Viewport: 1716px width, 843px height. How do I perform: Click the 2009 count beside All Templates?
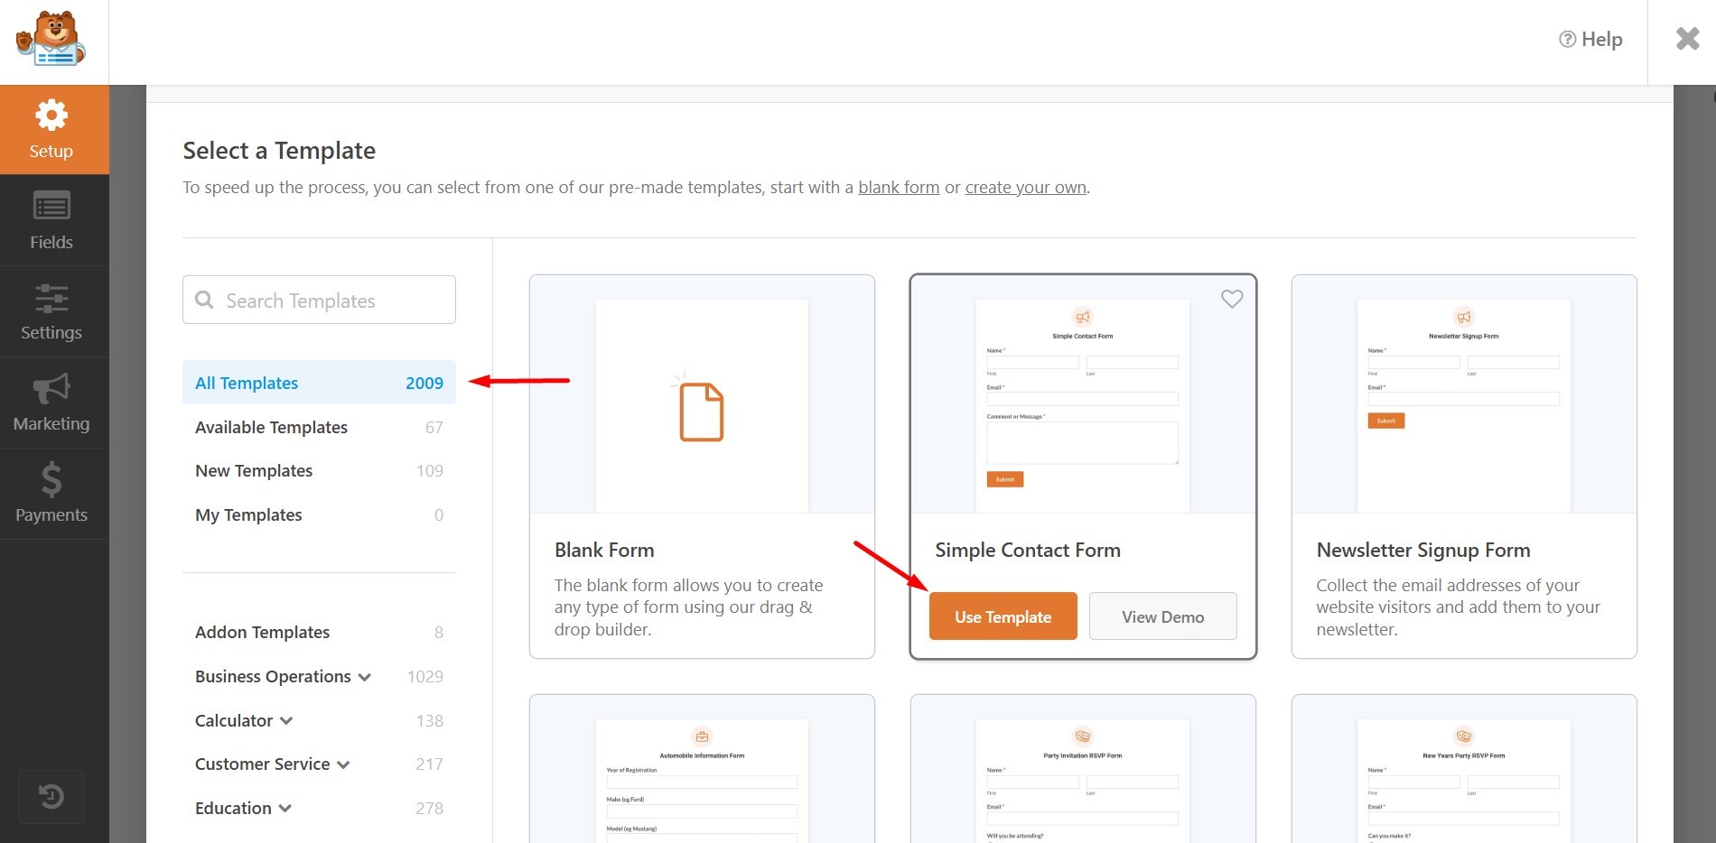(x=424, y=383)
